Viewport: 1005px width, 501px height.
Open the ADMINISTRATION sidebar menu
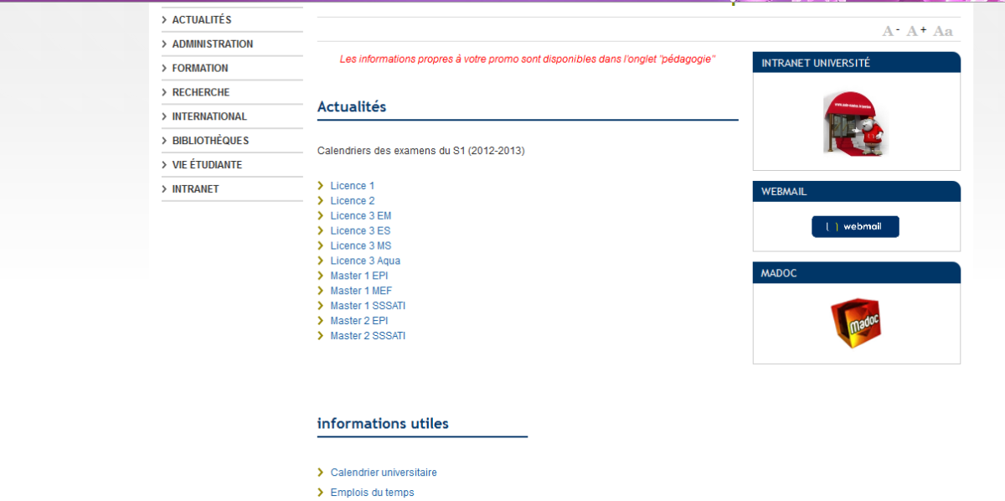[x=213, y=44]
